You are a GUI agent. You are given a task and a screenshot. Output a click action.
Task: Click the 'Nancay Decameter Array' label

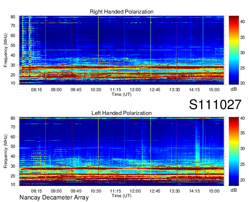click(x=54, y=198)
